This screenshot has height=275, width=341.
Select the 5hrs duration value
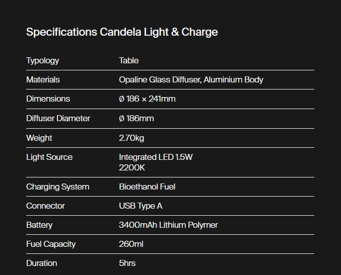click(127, 263)
